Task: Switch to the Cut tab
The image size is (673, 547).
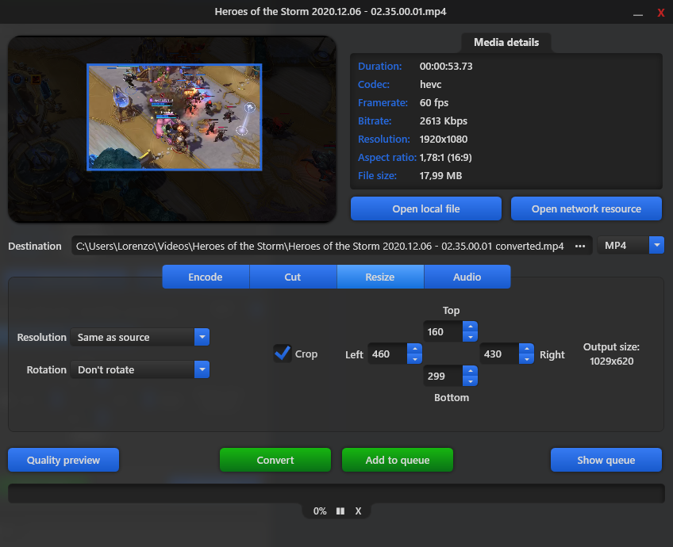Action: (x=293, y=277)
